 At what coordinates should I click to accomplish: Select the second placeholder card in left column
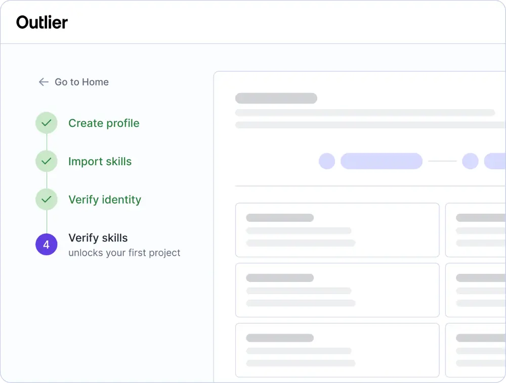click(x=338, y=290)
